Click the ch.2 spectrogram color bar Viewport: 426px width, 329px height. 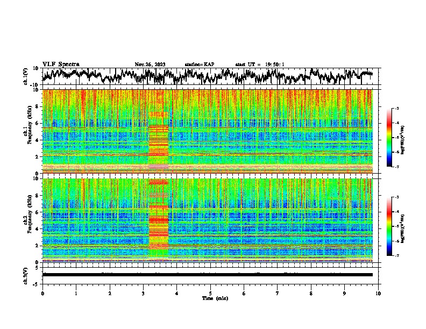pos(389,226)
